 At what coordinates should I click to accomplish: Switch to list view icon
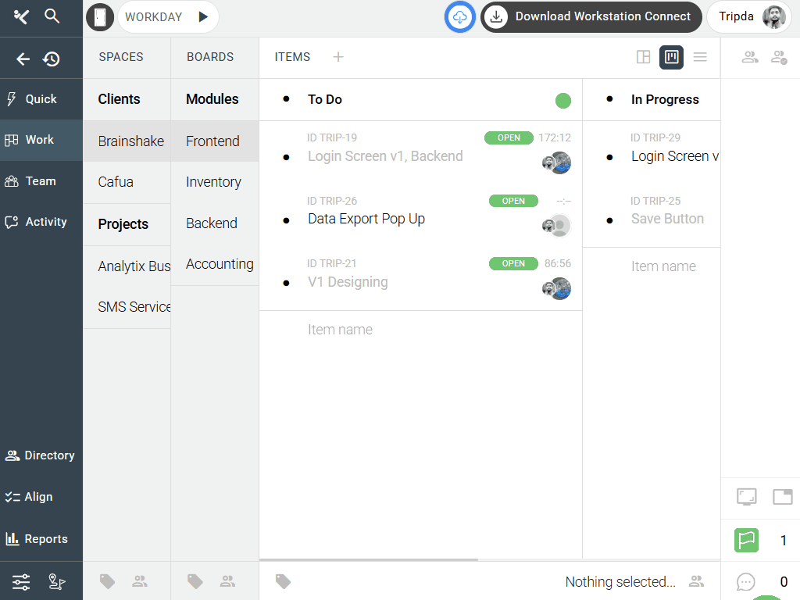pos(700,57)
